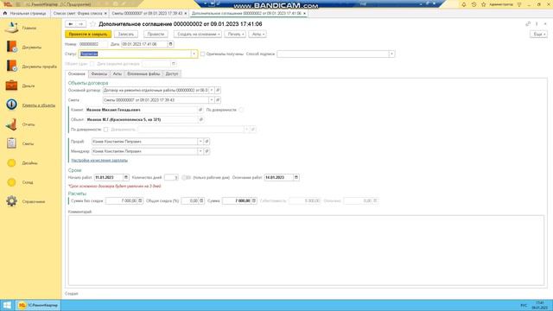Viewport: 553px width, 311px height.
Task: Open the Акты dropdown button
Action: click(x=257, y=35)
